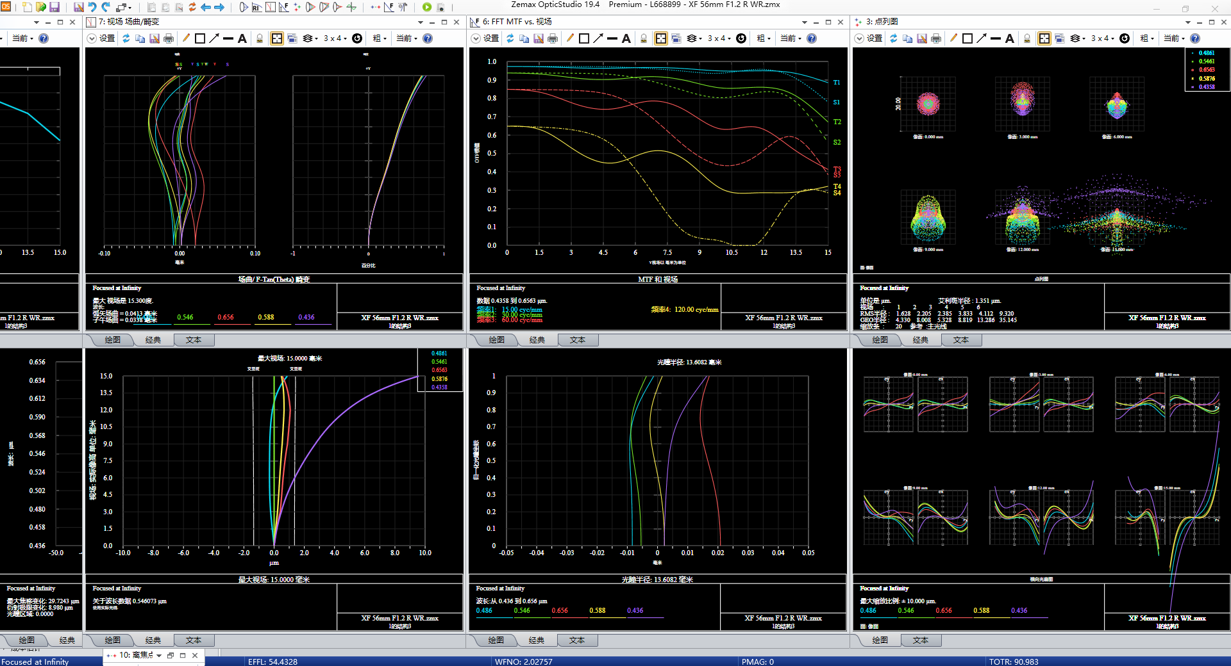Open help for the 点列图 window
Image resolution: width=1231 pixels, height=666 pixels.
1194,38
